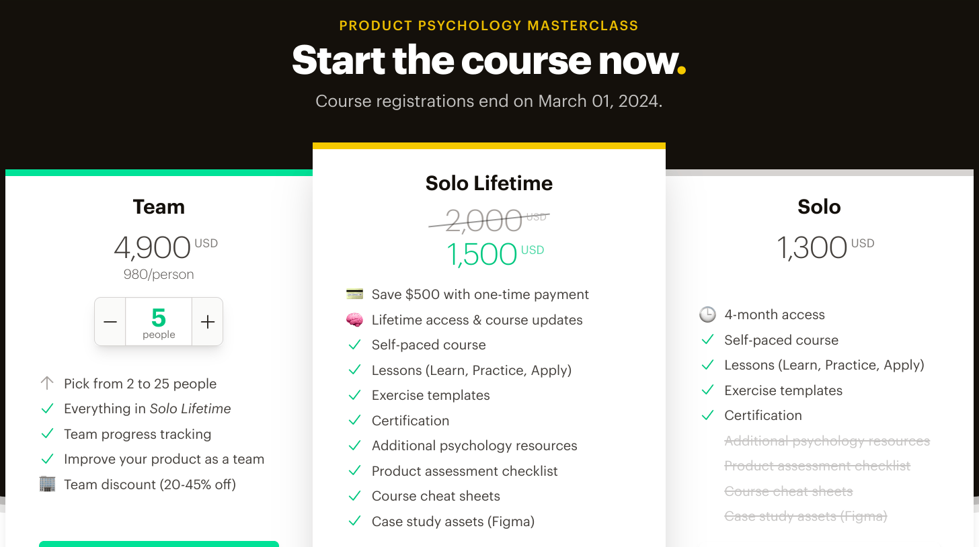Click the crossed-out Course cheat sheets item

pos(788,491)
